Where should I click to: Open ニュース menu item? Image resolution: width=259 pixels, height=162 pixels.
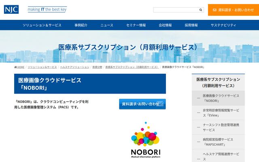tap(107, 25)
